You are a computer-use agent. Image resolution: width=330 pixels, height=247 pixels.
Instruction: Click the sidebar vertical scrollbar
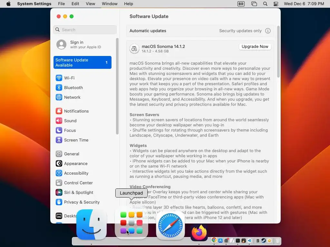coord(117,86)
